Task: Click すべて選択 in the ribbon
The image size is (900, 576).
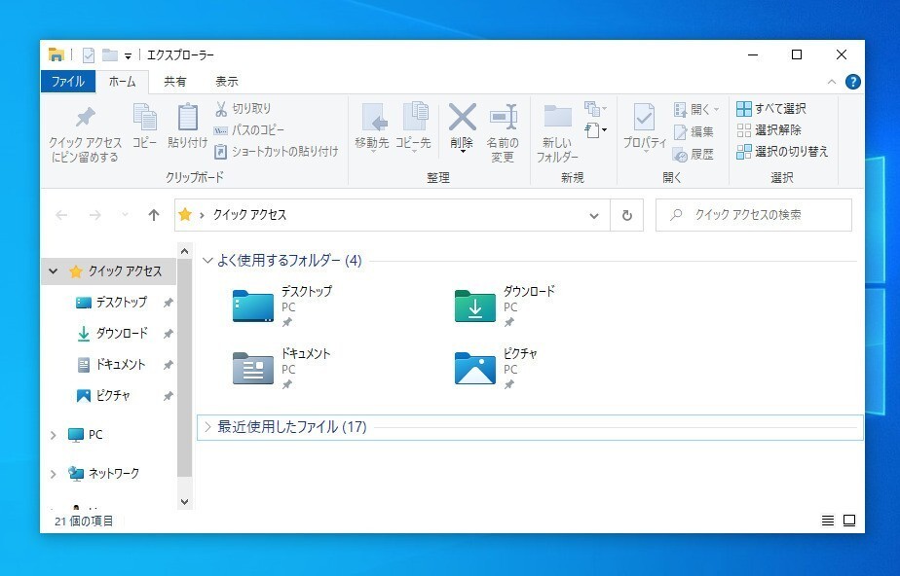Action: (771, 108)
